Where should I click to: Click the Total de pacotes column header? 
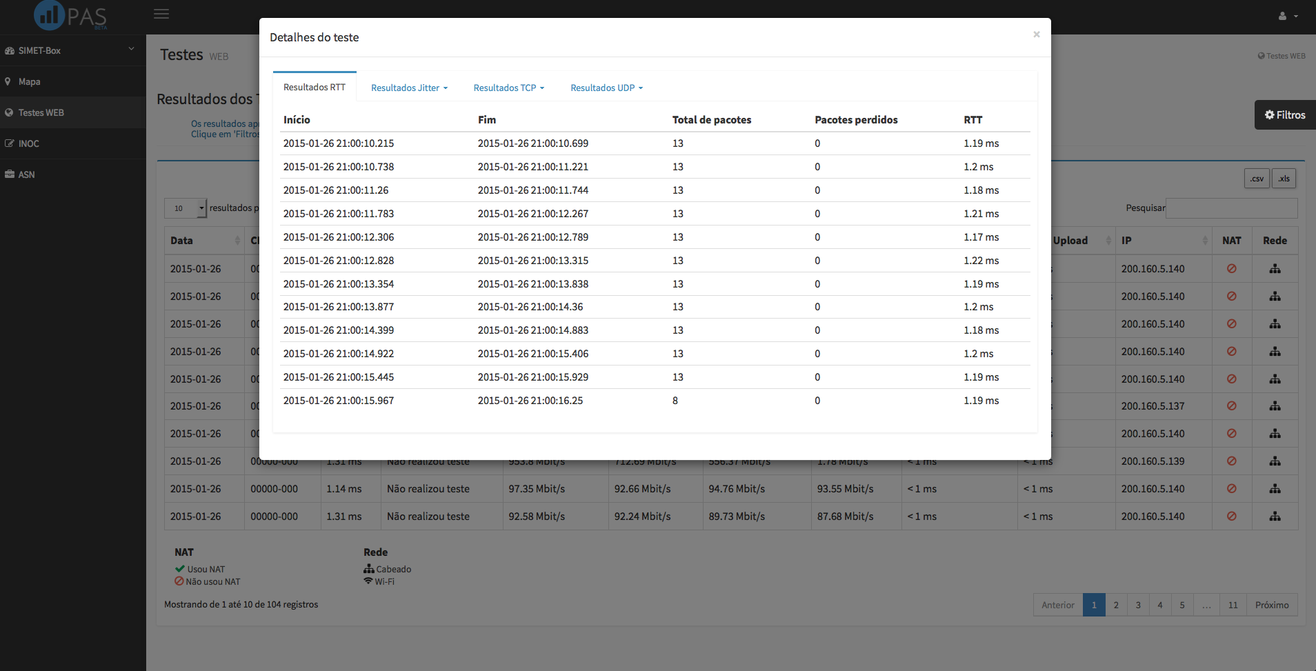click(x=712, y=120)
